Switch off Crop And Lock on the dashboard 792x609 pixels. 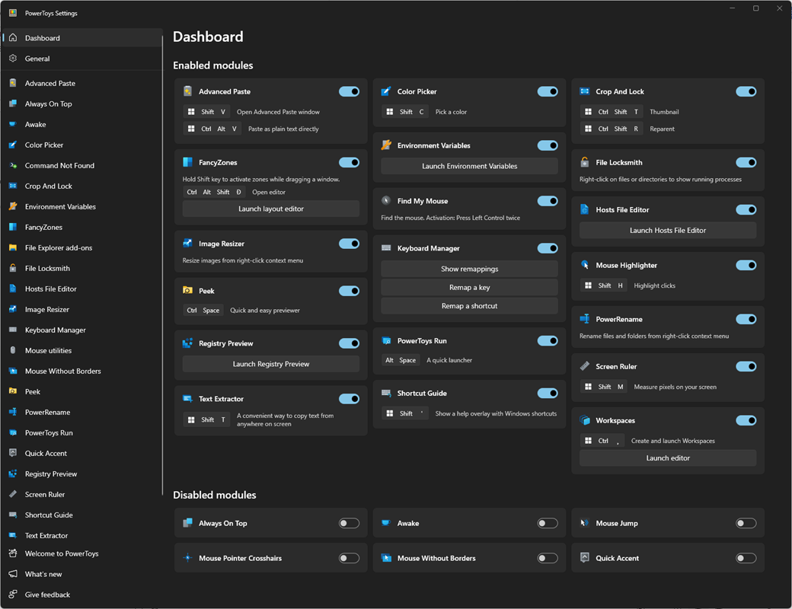pos(746,91)
